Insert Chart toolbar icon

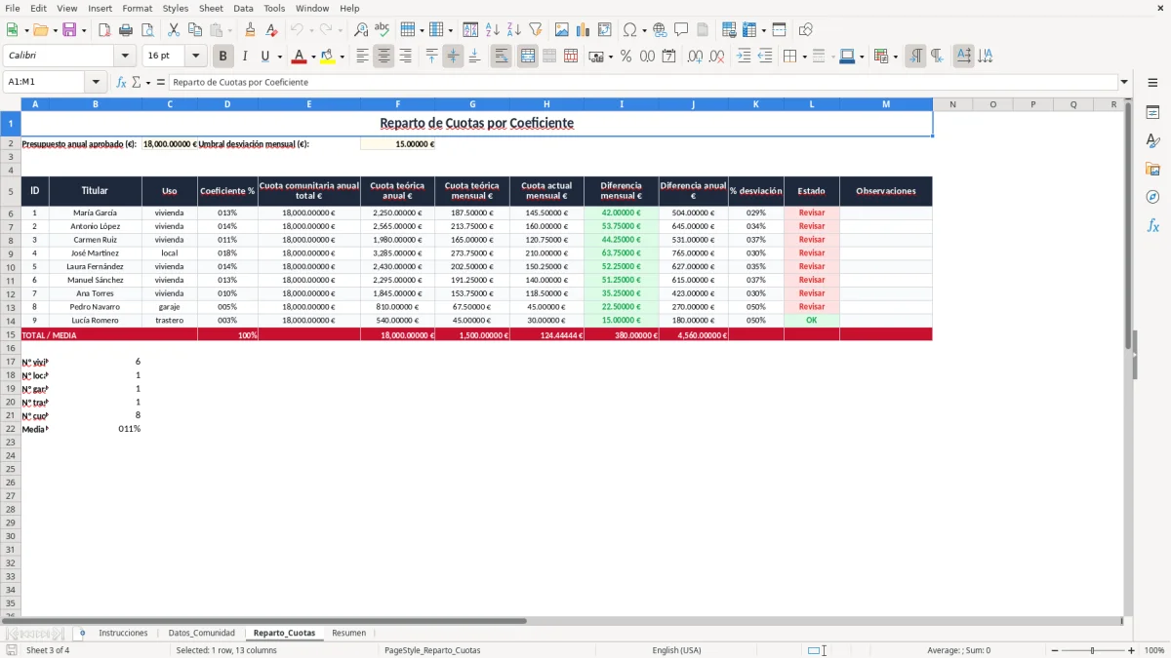point(584,30)
